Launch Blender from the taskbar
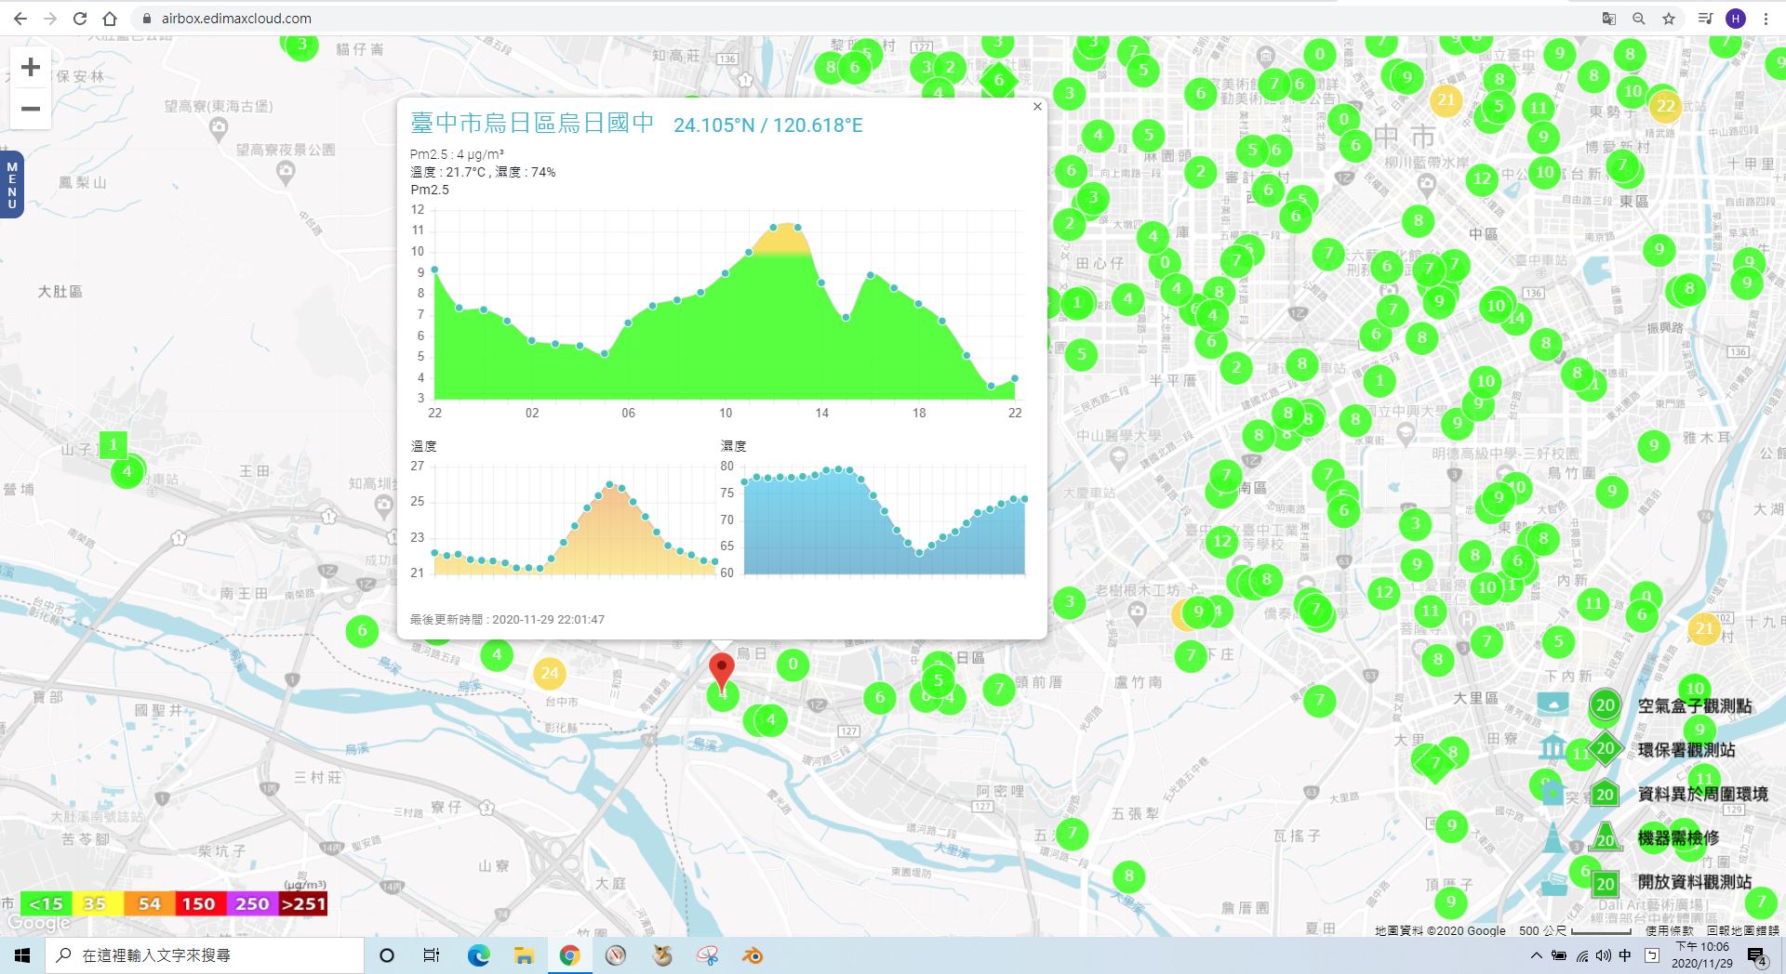 point(753,955)
